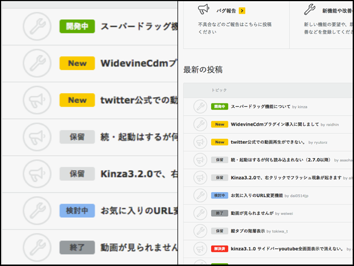Click wrench icon of WidevineCdmプラグイン導入に関しまして row
The image size is (354, 266).
(200, 124)
